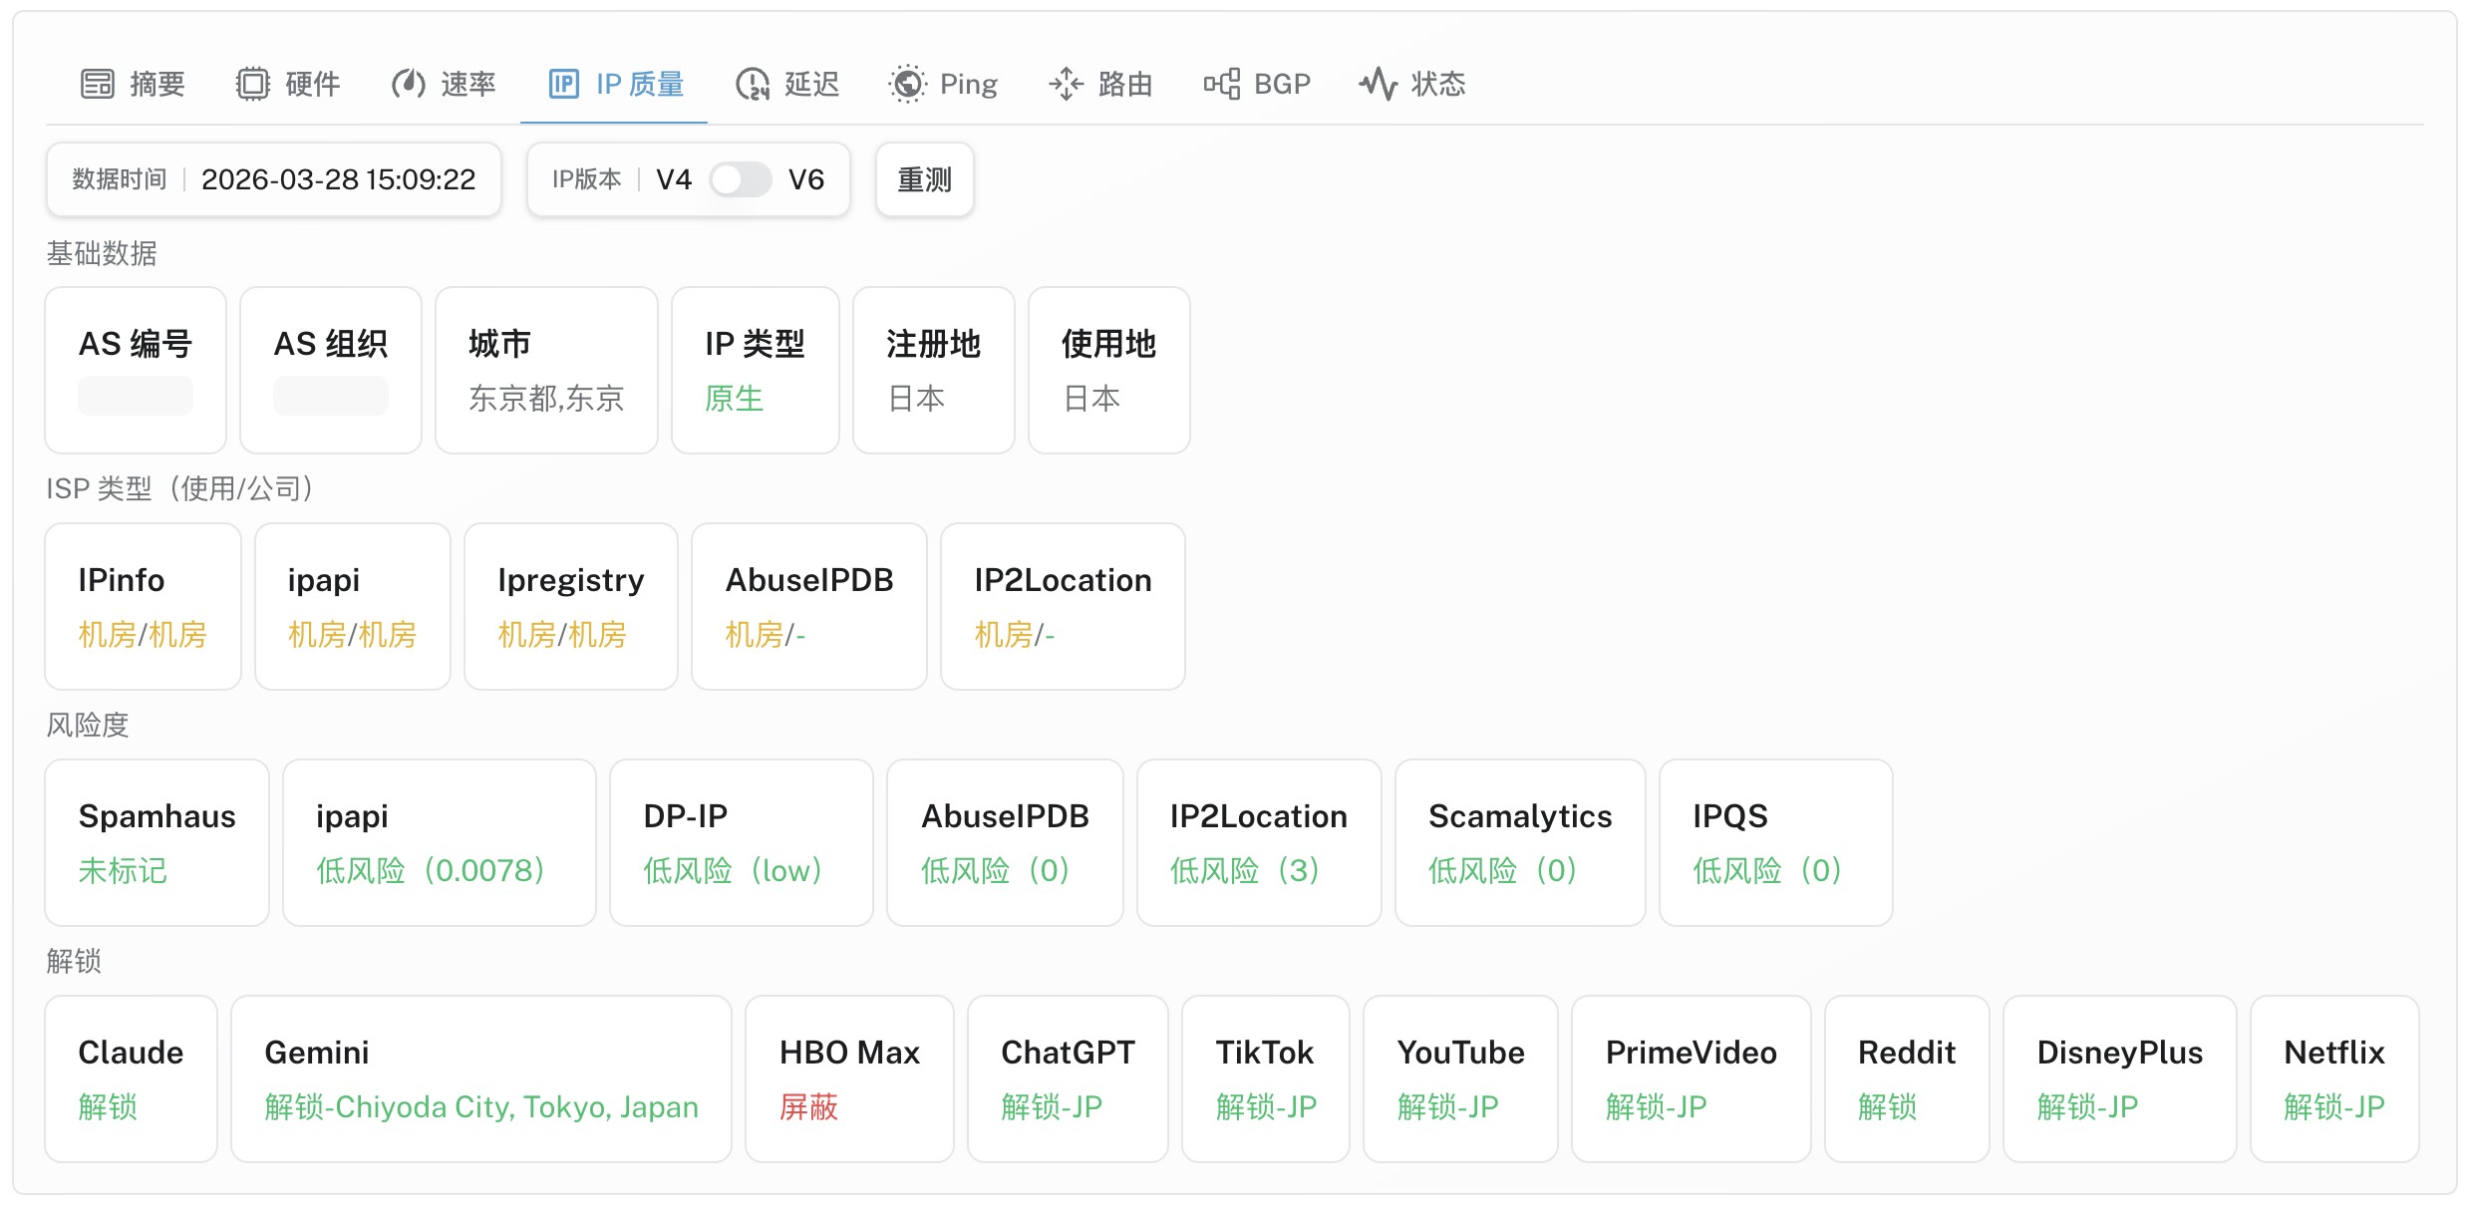2472x1212 pixels.
Task: Click the data time 2026-03-28 15:09:22 field
Action: click(274, 179)
